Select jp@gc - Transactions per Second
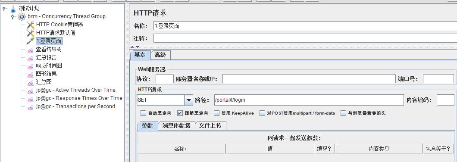Screen dimensions: 457x162 [x=76, y=106]
